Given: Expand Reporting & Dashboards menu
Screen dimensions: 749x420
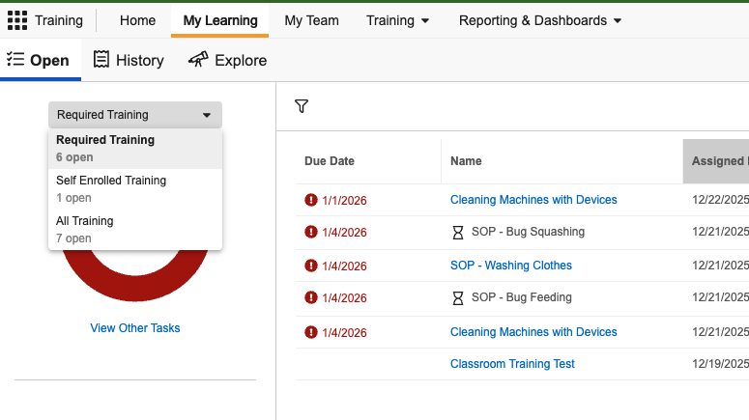Looking at the screenshot, I should point(540,20).
